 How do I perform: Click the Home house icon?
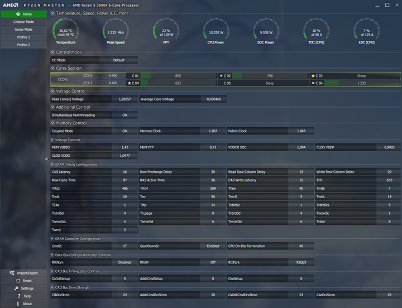(18, 14)
